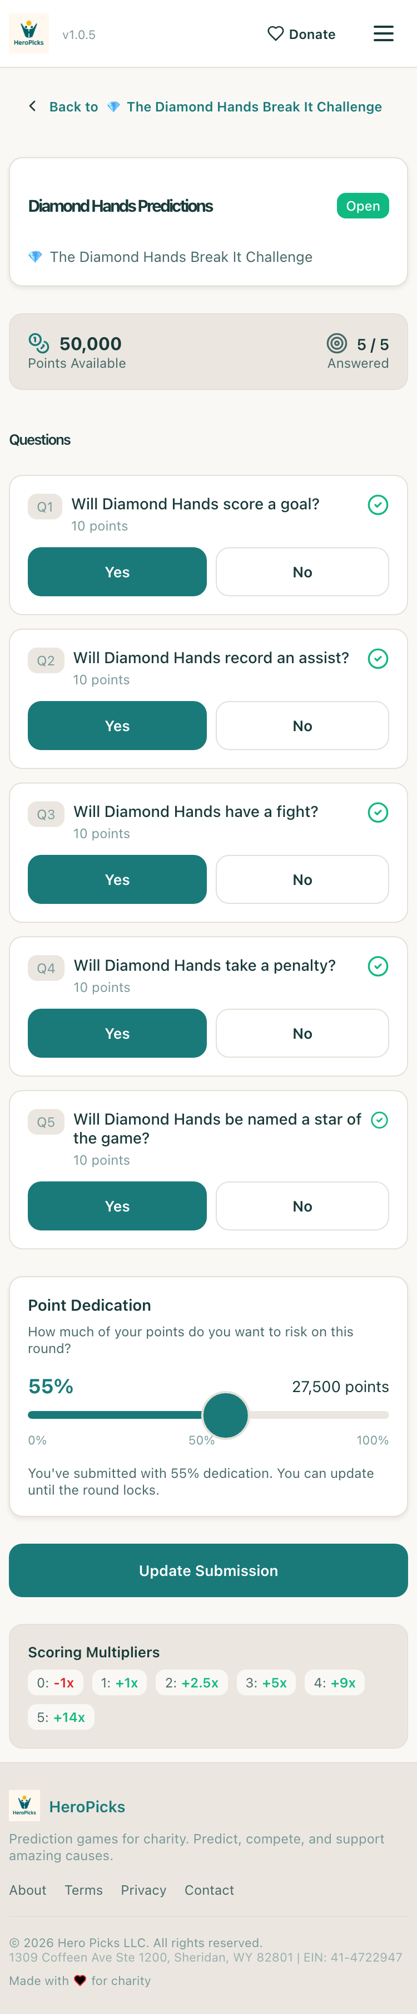
Task: Open the hamburger menu
Action: pos(383,33)
